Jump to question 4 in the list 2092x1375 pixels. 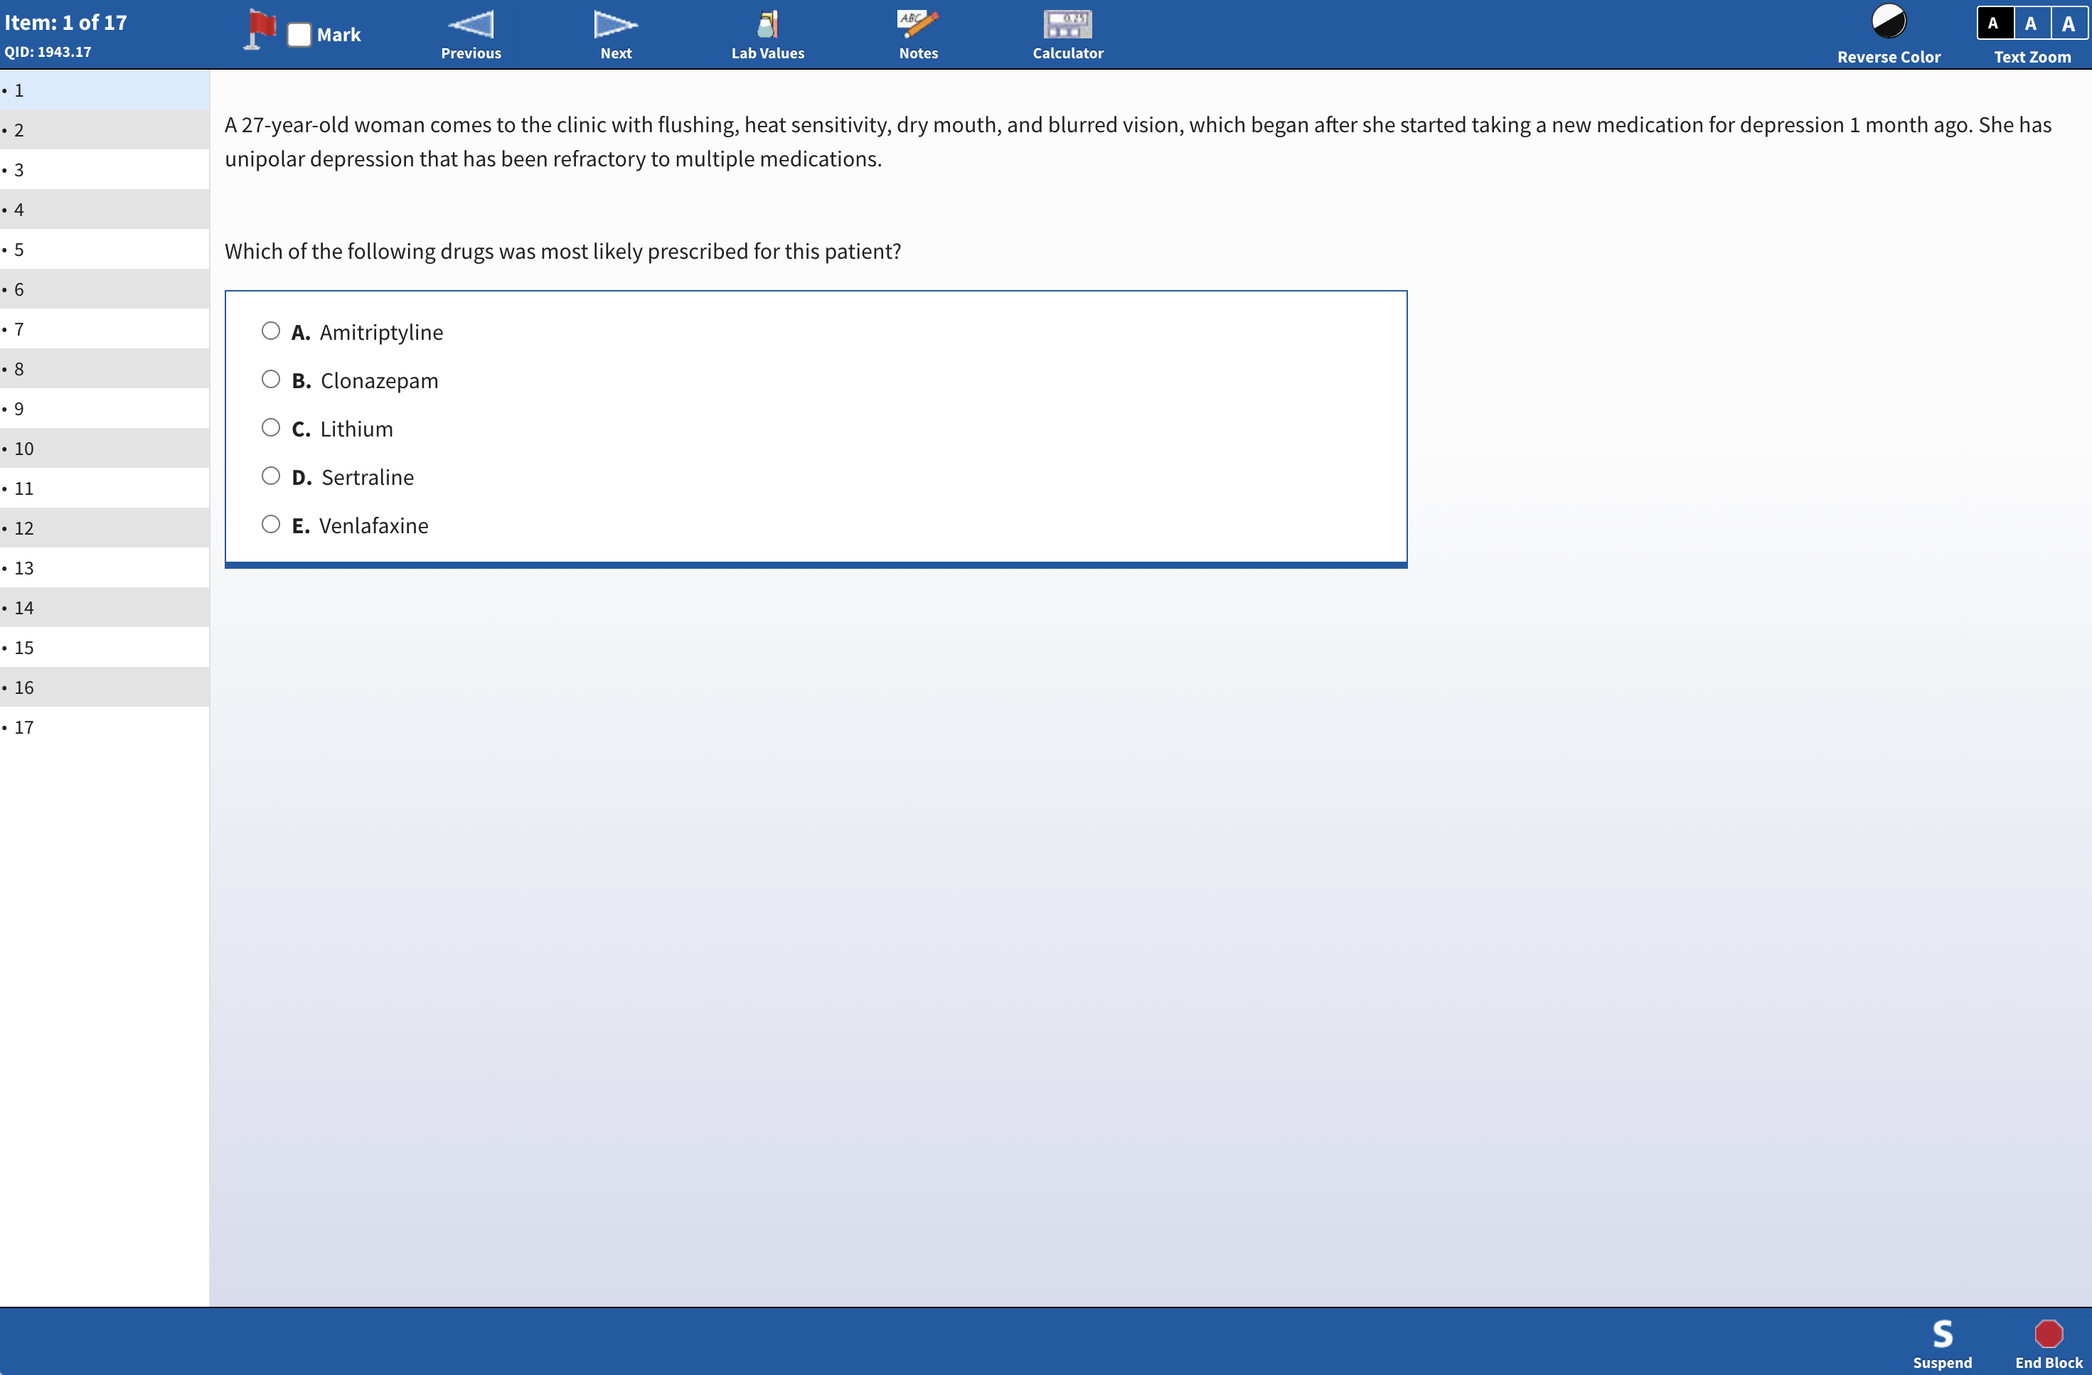click(x=105, y=210)
